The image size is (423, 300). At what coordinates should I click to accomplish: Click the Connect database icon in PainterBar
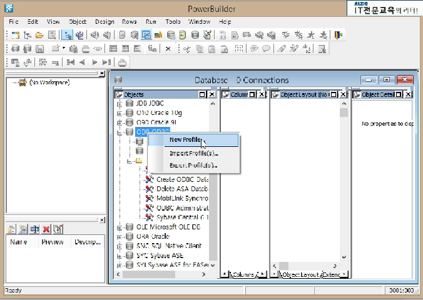pos(15,49)
